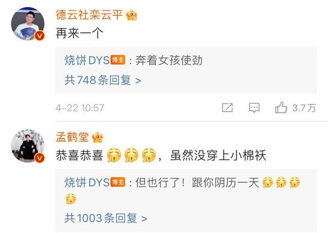Open username link 德云社栾云平
The image size is (328, 233).
click(89, 15)
